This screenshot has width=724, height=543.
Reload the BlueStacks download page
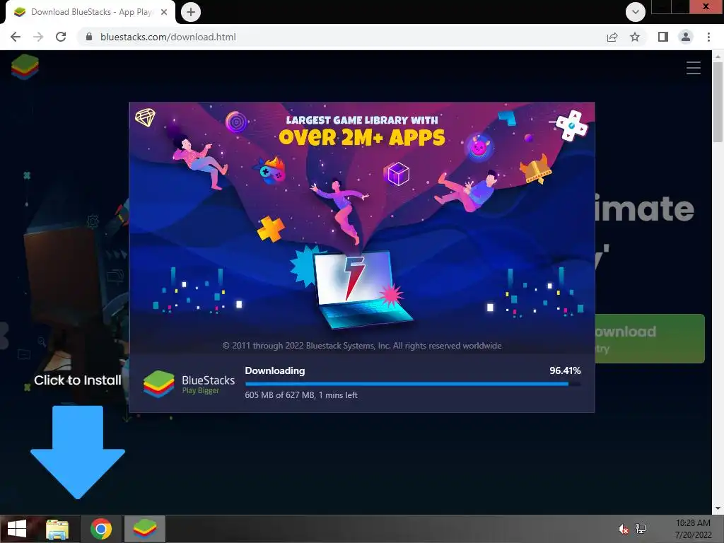(x=61, y=37)
